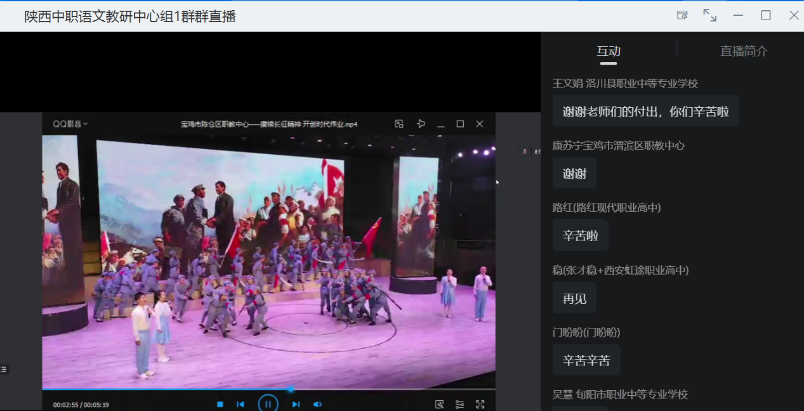Expand the live stream to full screen
This screenshot has width=804, height=411.
click(710, 15)
